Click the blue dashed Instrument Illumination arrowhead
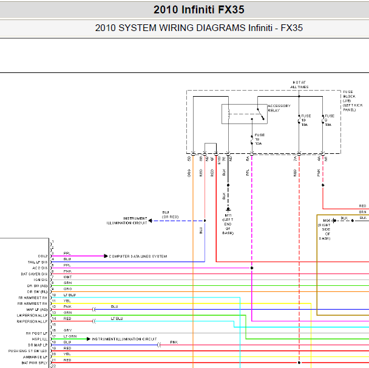 tap(150, 221)
